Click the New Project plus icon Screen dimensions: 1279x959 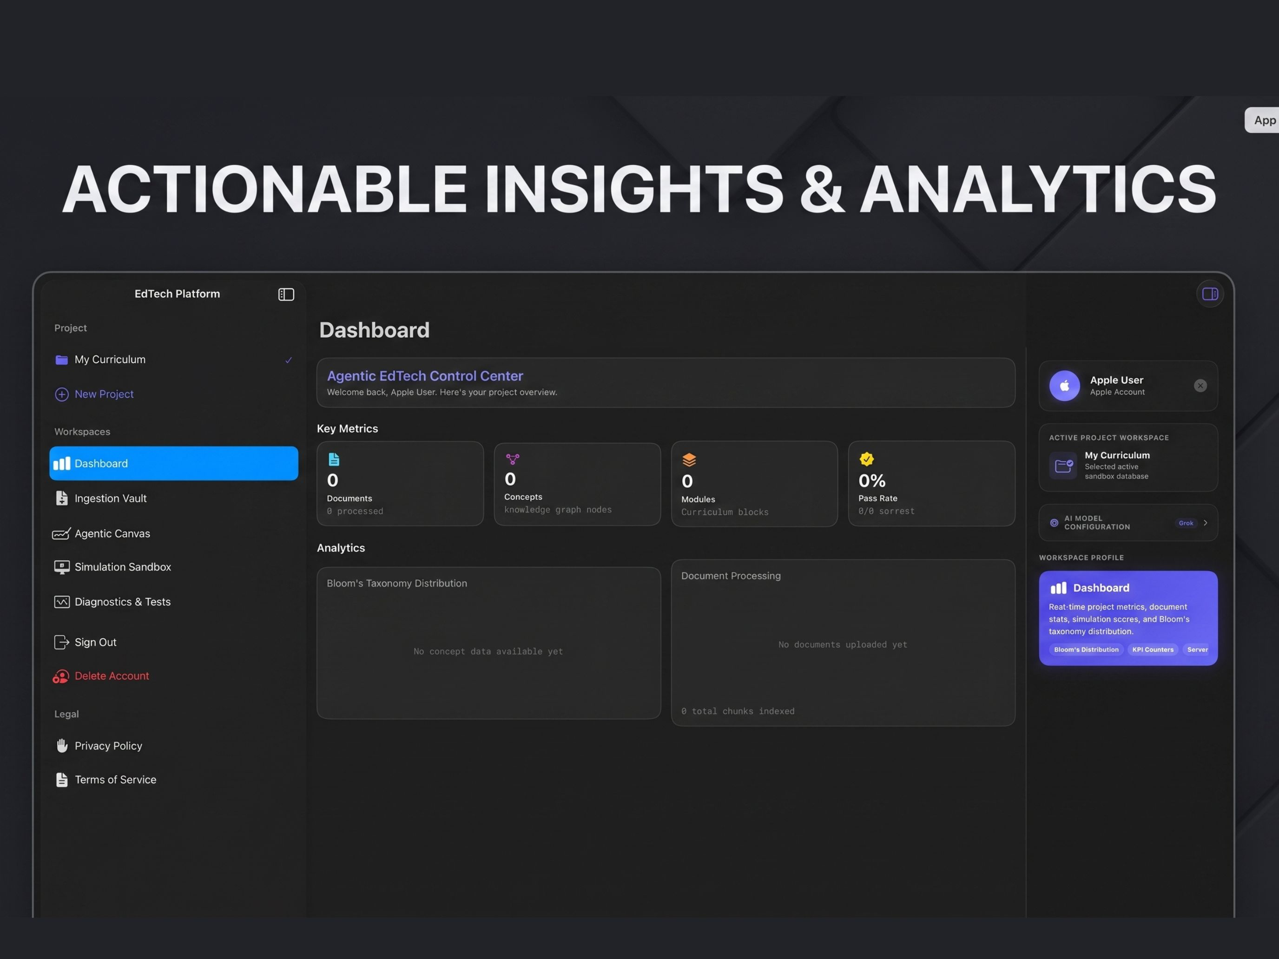click(61, 394)
